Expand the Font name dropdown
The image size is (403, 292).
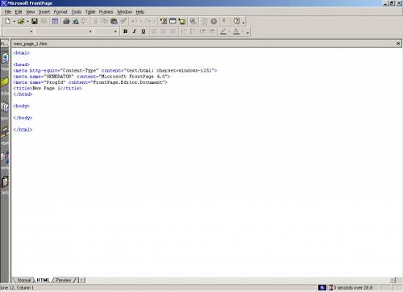click(90, 31)
